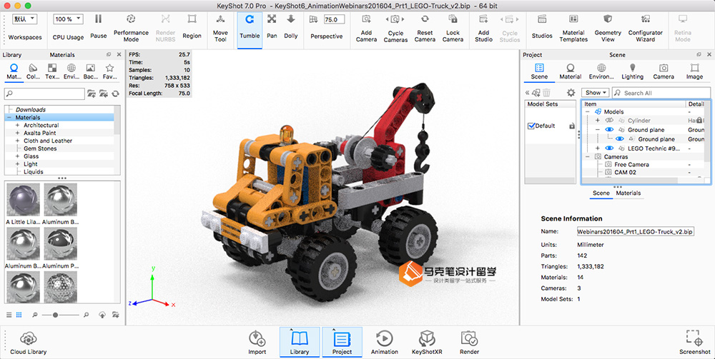This screenshot has height=359, width=715.
Task: Open the Environments library tab
Action: tap(71, 71)
